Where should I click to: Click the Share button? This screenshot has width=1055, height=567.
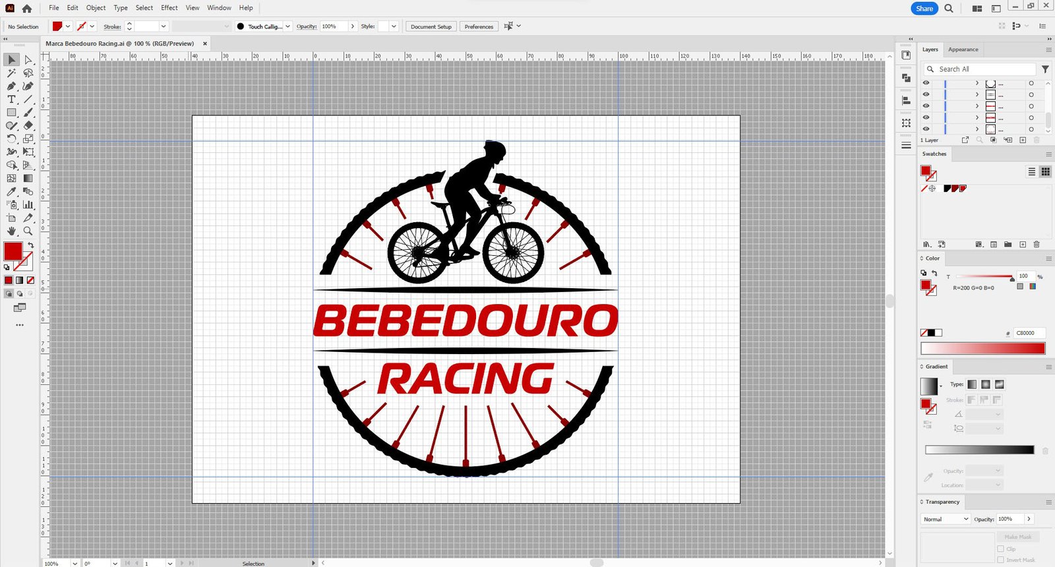click(x=924, y=9)
